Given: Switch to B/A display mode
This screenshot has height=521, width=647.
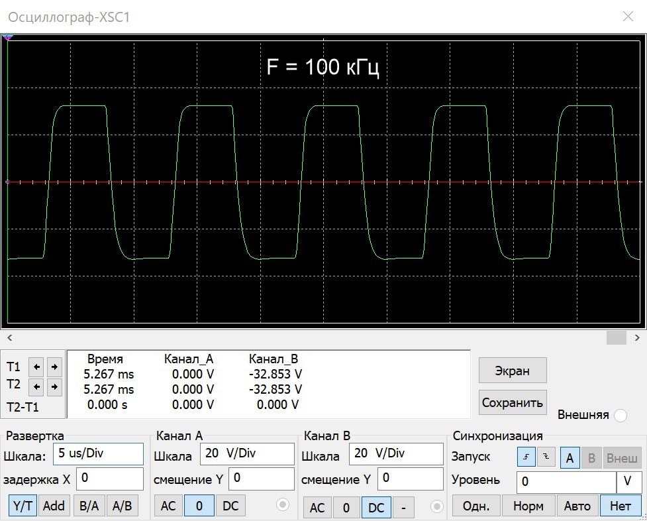Looking at the screenshot, I should 89,506.
